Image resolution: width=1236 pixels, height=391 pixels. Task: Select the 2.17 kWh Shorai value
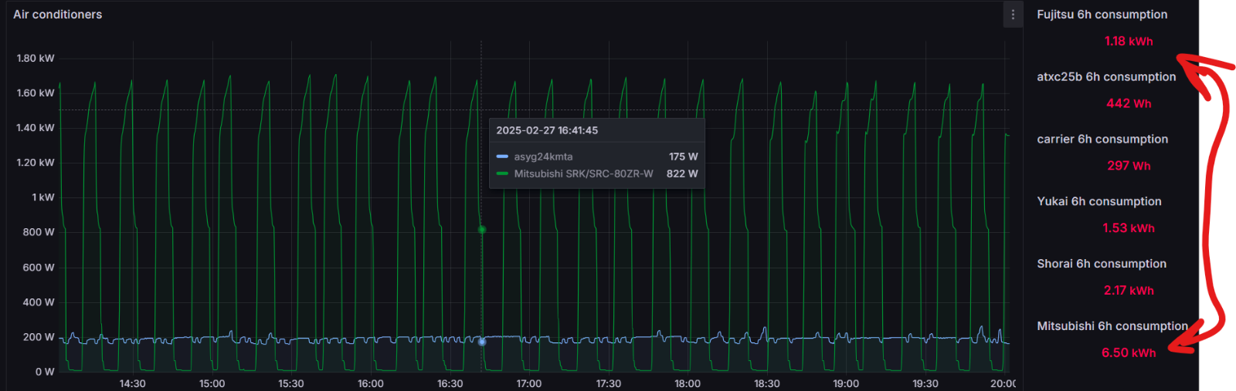click(1128, 291)
